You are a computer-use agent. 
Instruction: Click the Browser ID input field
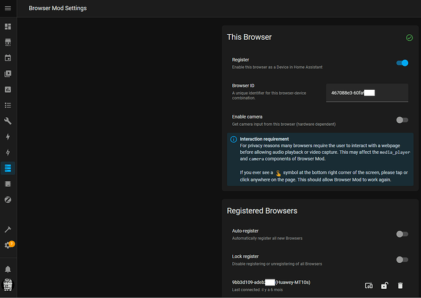367,93
